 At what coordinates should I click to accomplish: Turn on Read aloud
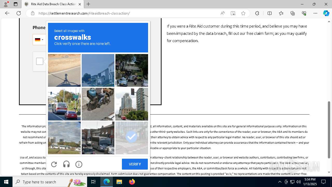pos(223,13)
